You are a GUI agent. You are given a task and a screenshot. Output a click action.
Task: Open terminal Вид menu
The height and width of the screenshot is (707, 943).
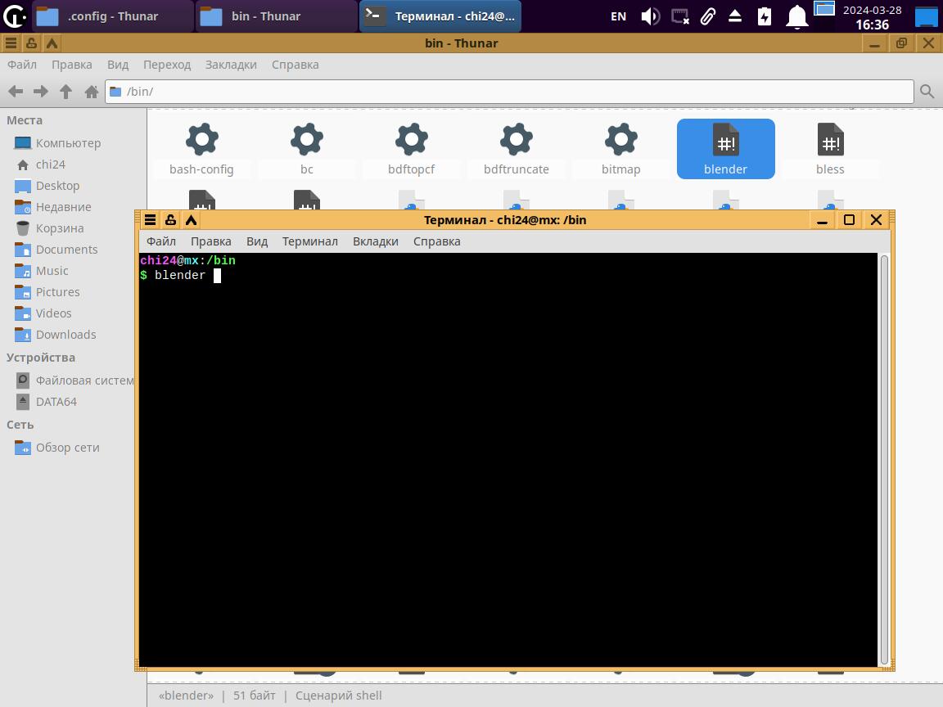[x=257, y=241]
